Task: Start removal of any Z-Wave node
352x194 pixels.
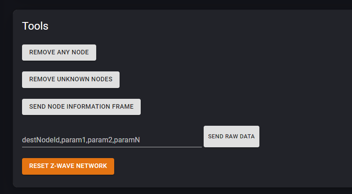Action: pyautogui.click(x=59, y=52)
